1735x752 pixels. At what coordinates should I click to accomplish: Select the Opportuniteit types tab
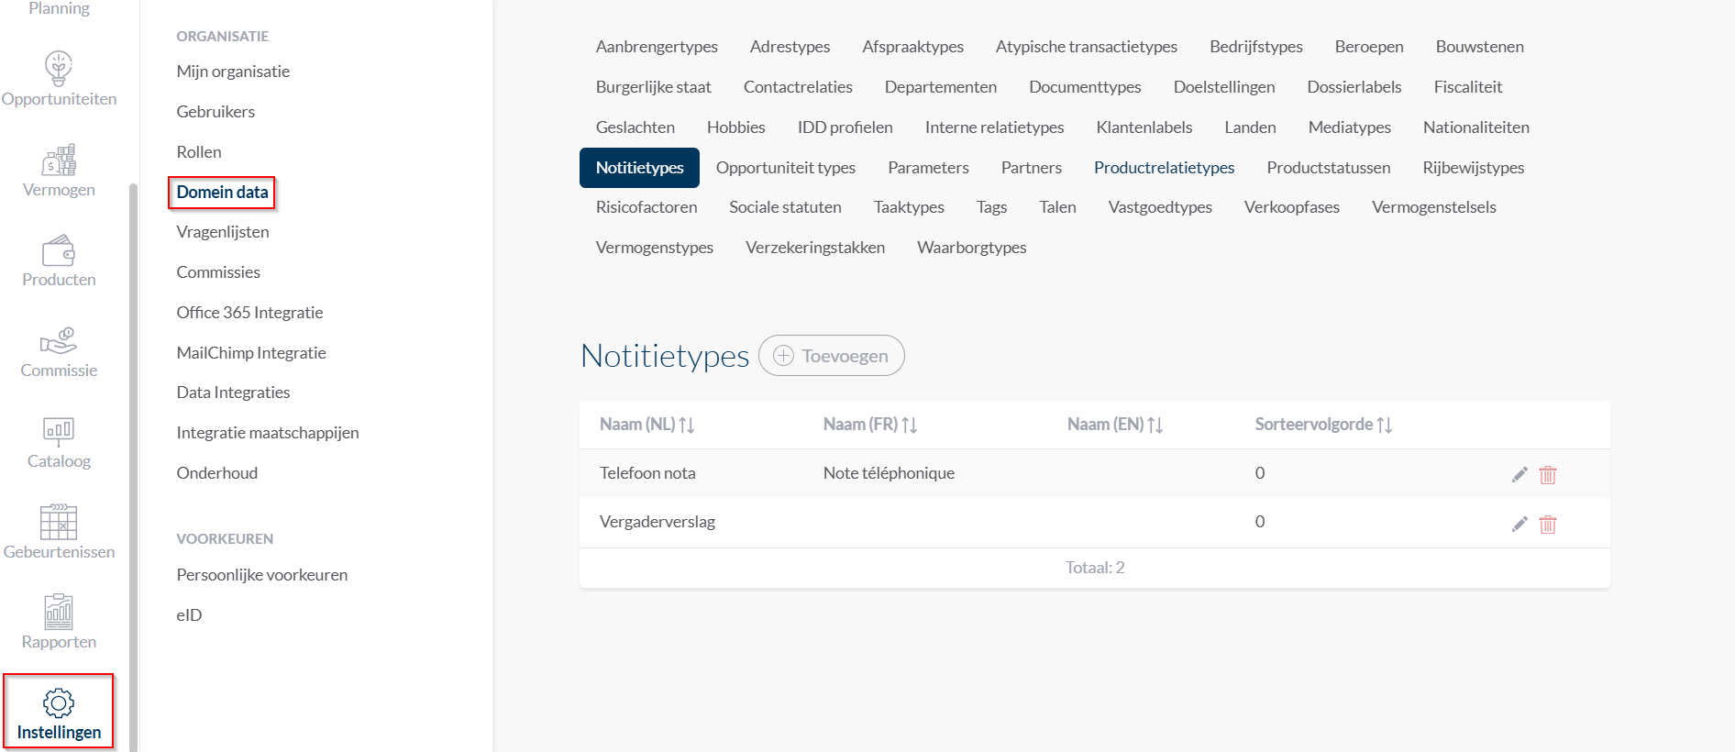[785, 168]
